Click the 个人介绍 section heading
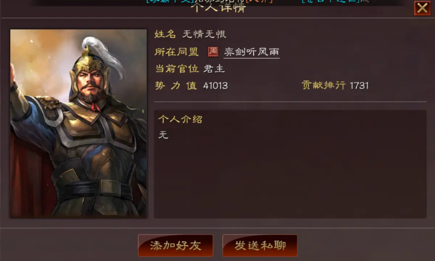 (180, 119)
